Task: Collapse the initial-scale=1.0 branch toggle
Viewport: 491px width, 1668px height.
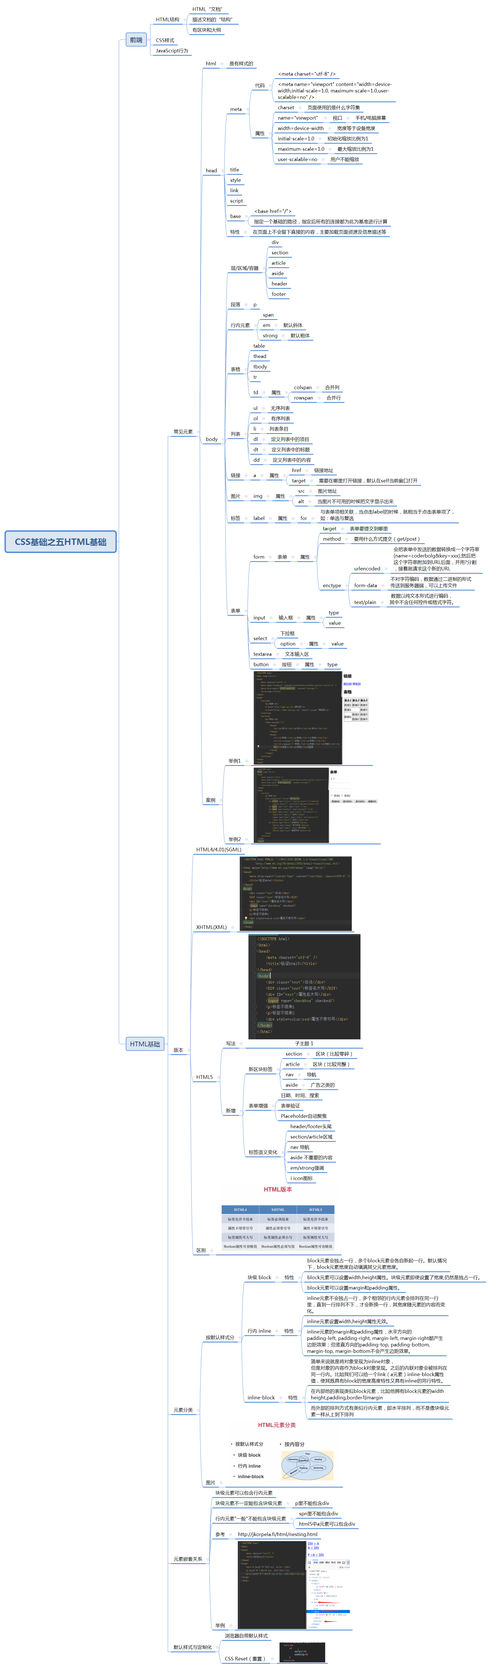Action: [320, 139]
